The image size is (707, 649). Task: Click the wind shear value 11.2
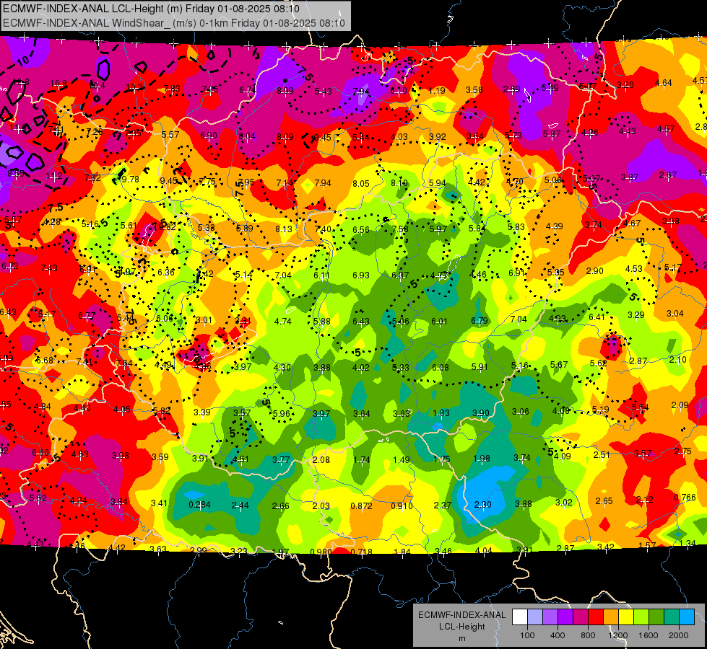pos(54,176)
